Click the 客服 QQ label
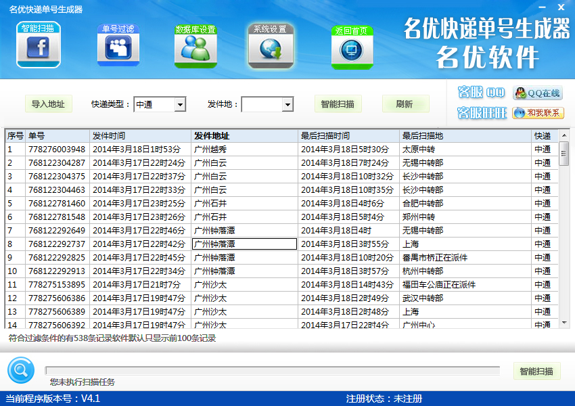Image resolution: width=575 pixels, height=406 pixels. click(x=482, y=93)
